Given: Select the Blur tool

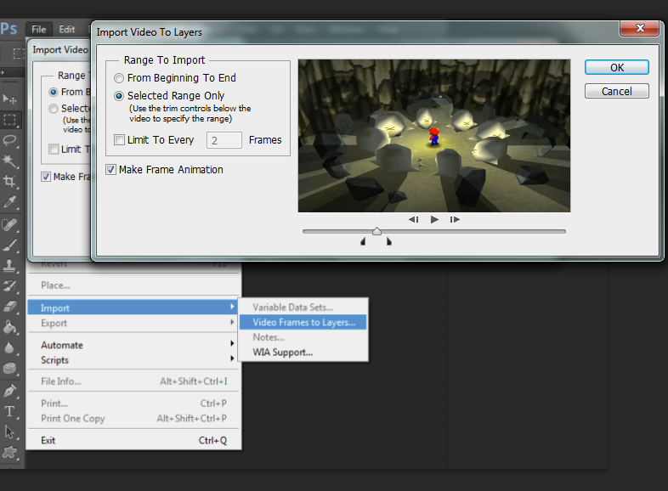Looking at the screenshot, I should pyautogui.click(x=9, y=347).
